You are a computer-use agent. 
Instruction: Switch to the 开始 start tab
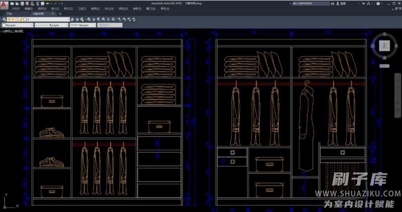tap(9, 14)
